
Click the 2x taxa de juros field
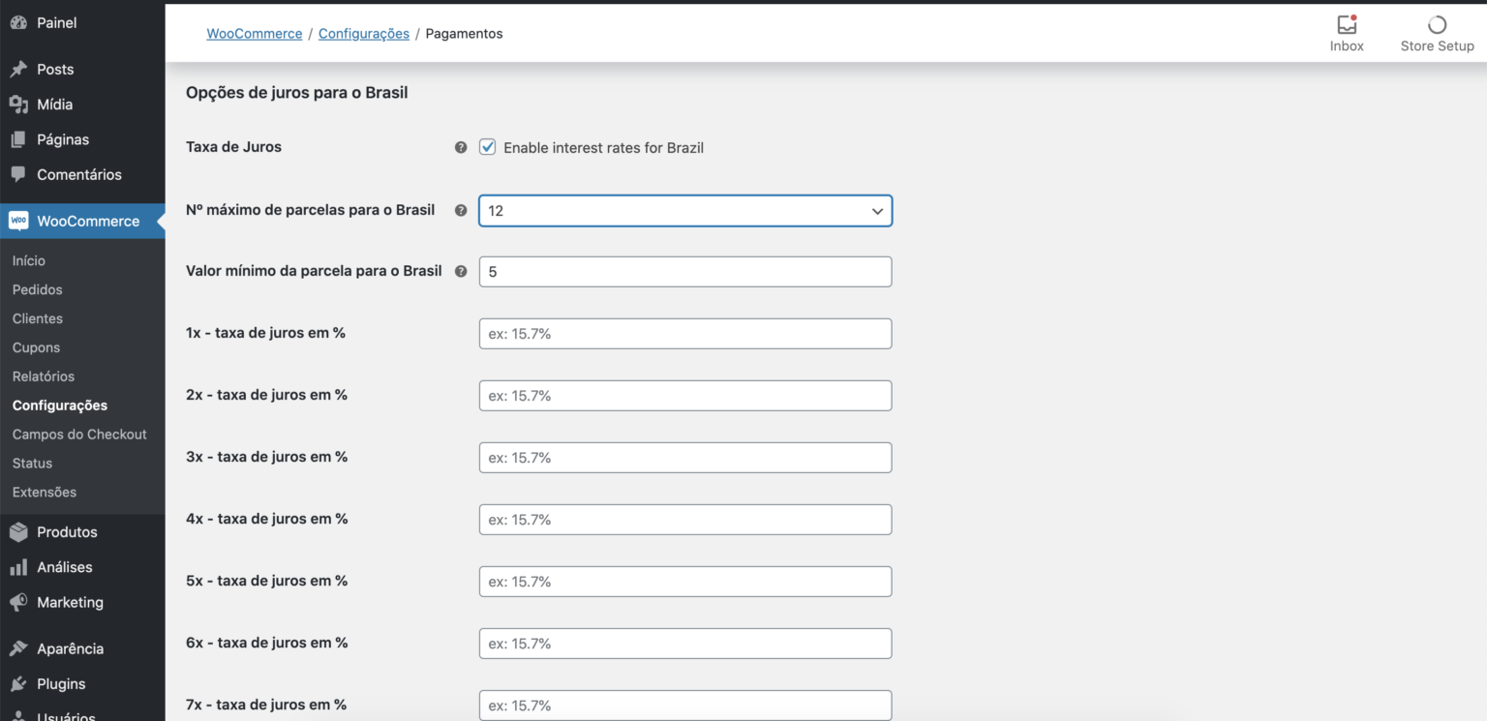[x=685, y=396]
